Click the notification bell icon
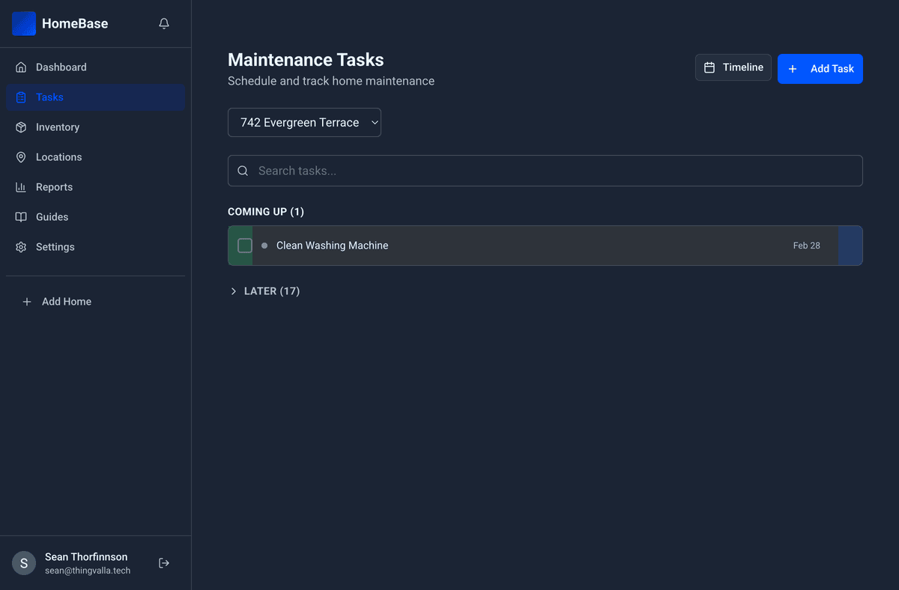Viewport: 899px width, 590px height. pyautogui.click(x=163, y=23)
